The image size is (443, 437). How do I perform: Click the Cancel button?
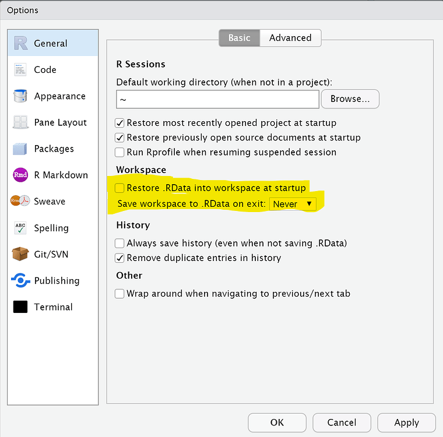click(x=342, y=422)
